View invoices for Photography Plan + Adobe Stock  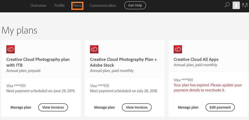tap(137, 107)
